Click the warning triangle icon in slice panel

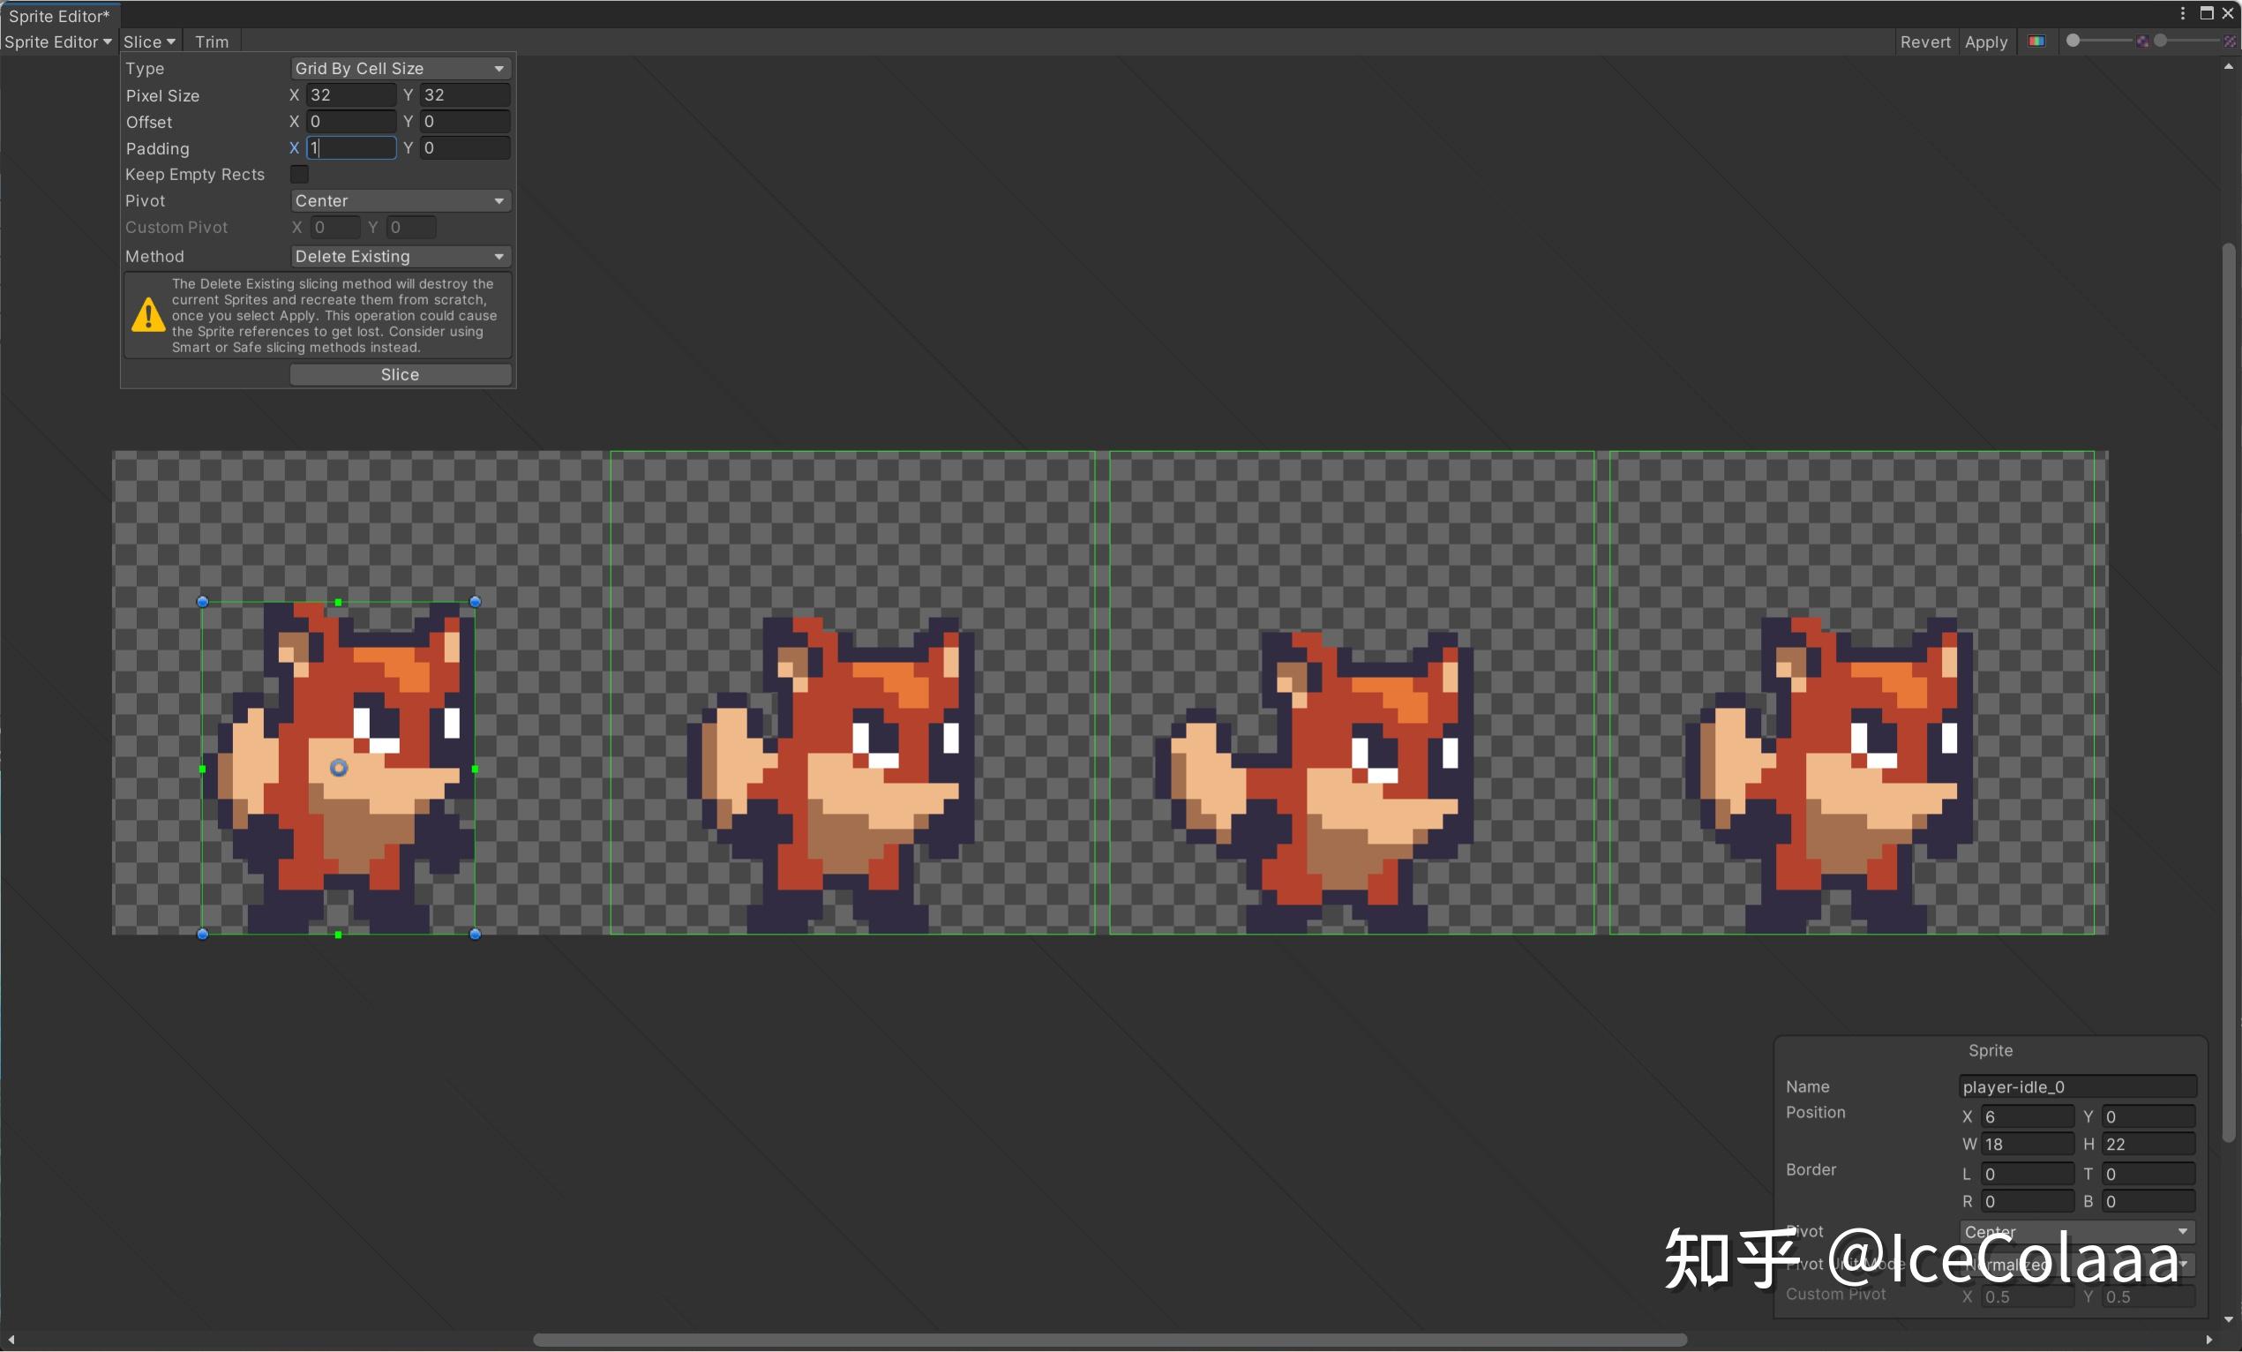point(147,315)
